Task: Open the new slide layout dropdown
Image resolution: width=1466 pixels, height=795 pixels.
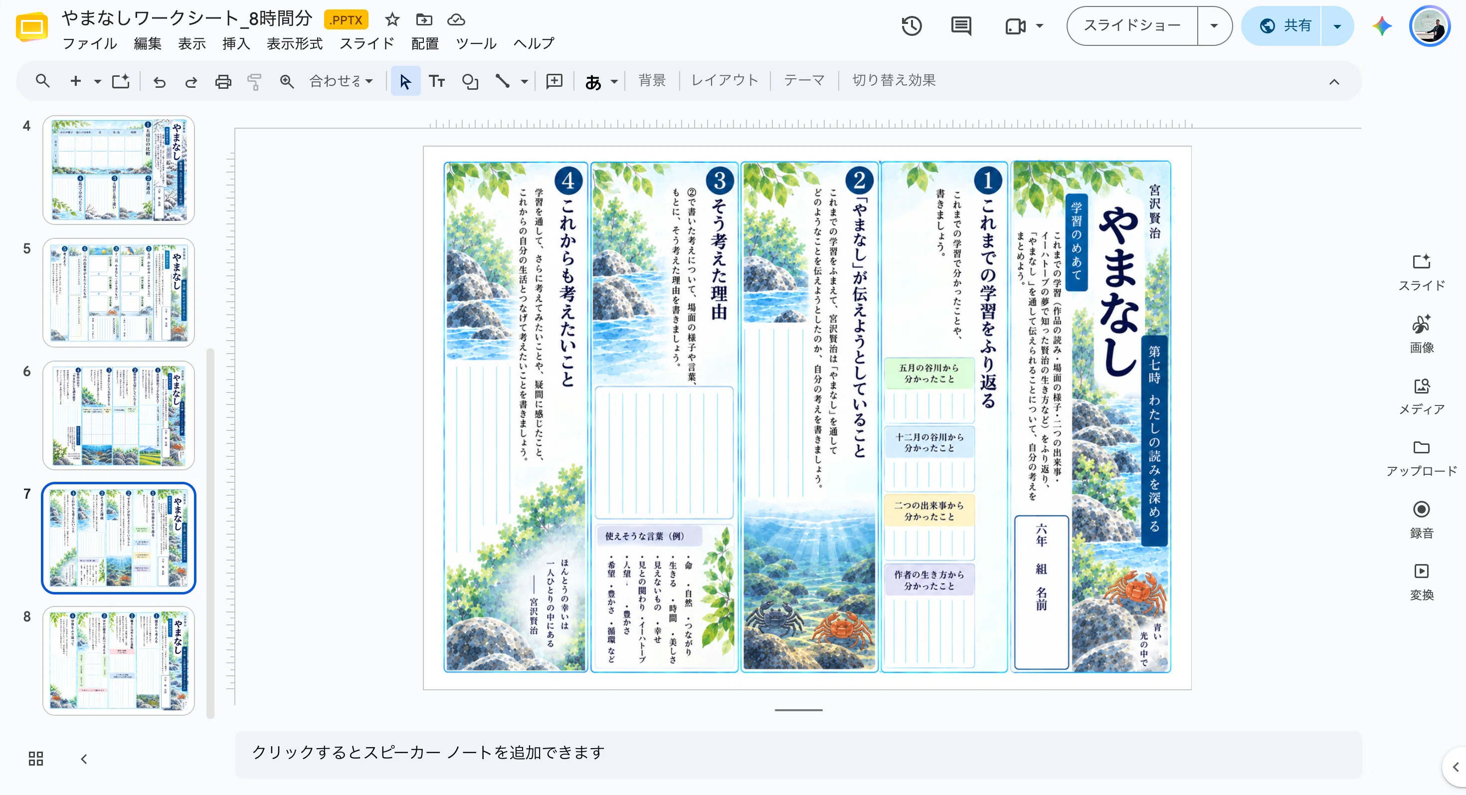Action: coord(97,81)
